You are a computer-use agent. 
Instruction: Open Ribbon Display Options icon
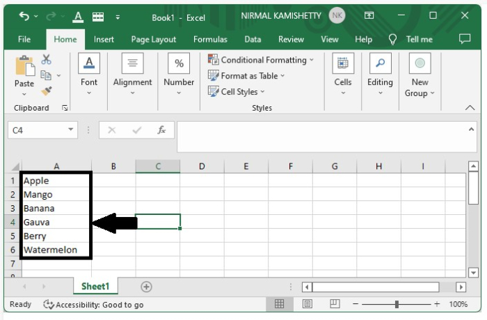369,15
